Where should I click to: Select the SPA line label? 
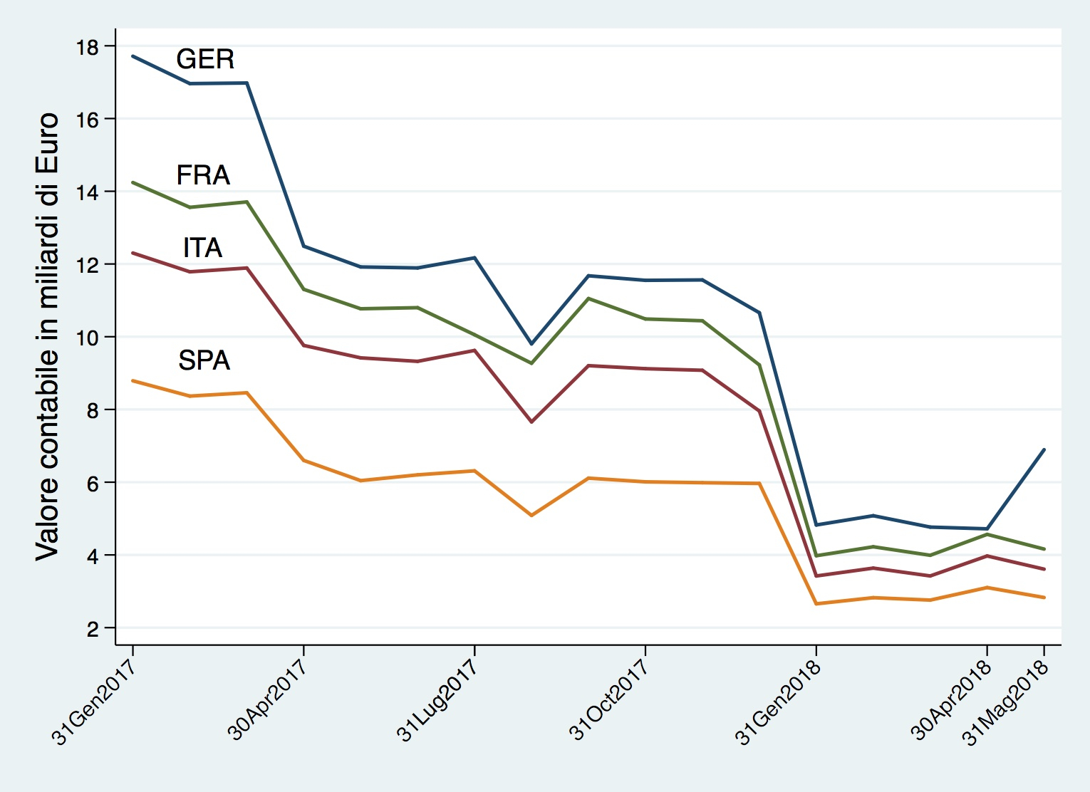click(x=204, y=360)
